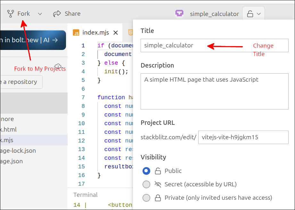Screen dimensions: 295x210
Task: Open the visibility lock dropdown
Action: pos(254,14)
